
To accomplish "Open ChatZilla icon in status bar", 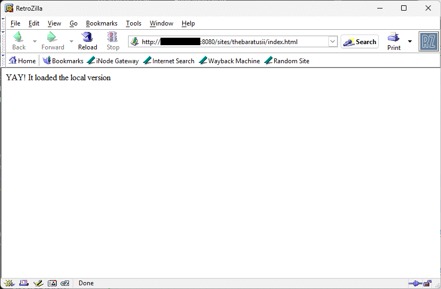I will 65,283.
